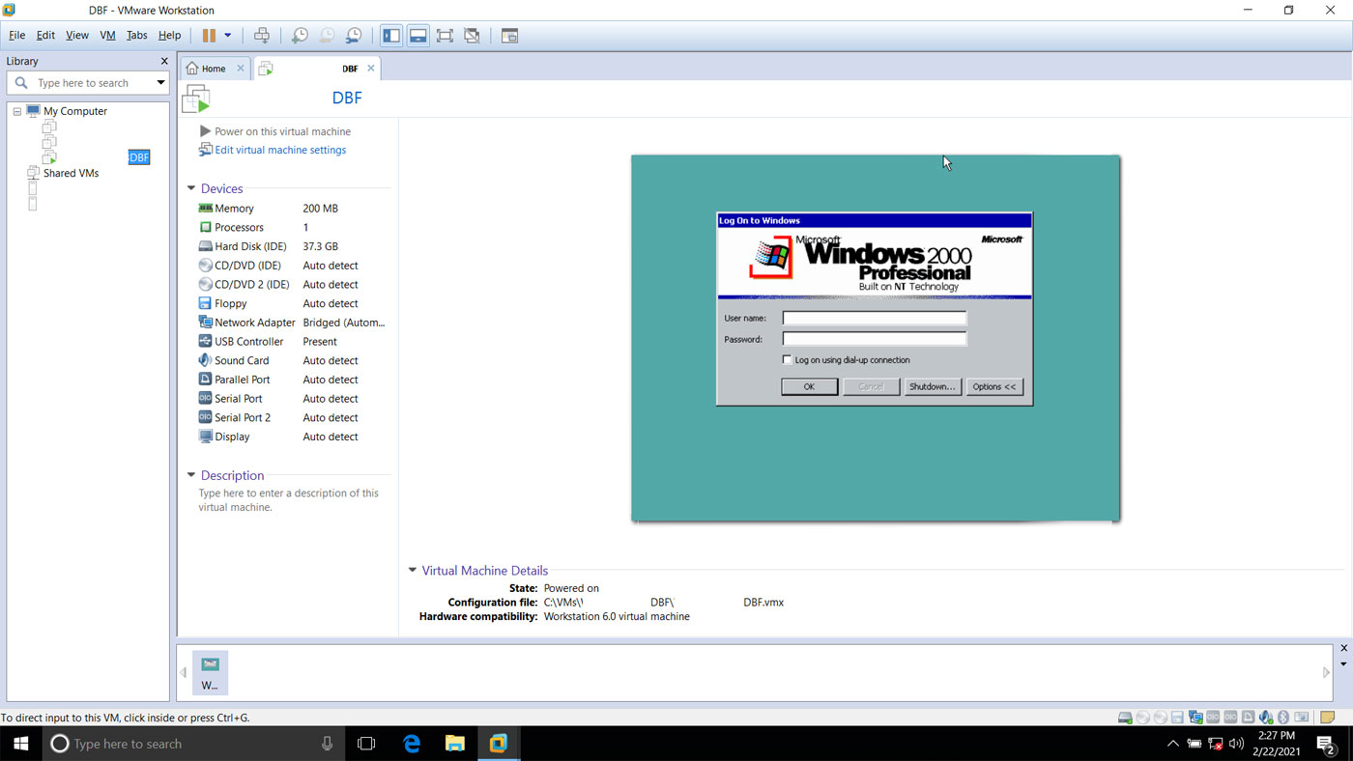The image size is (1353, 761).
Task: Select the VM thumbnail in the thumbnail bar
Action: 210,672
